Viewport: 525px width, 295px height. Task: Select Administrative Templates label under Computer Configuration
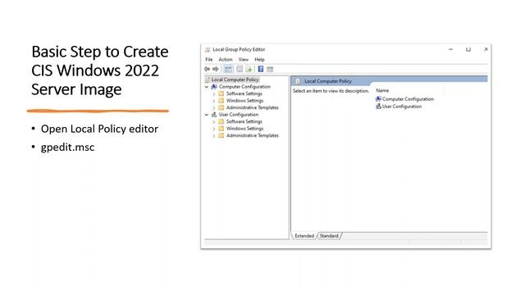coord(253,107)
